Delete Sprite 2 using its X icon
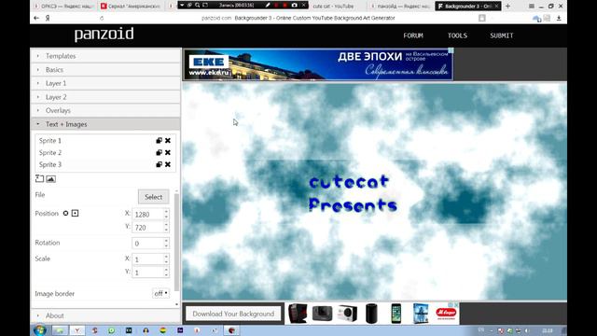Viewport: 597px width, 336px height. pyautogui.click(x=168, y=152)
